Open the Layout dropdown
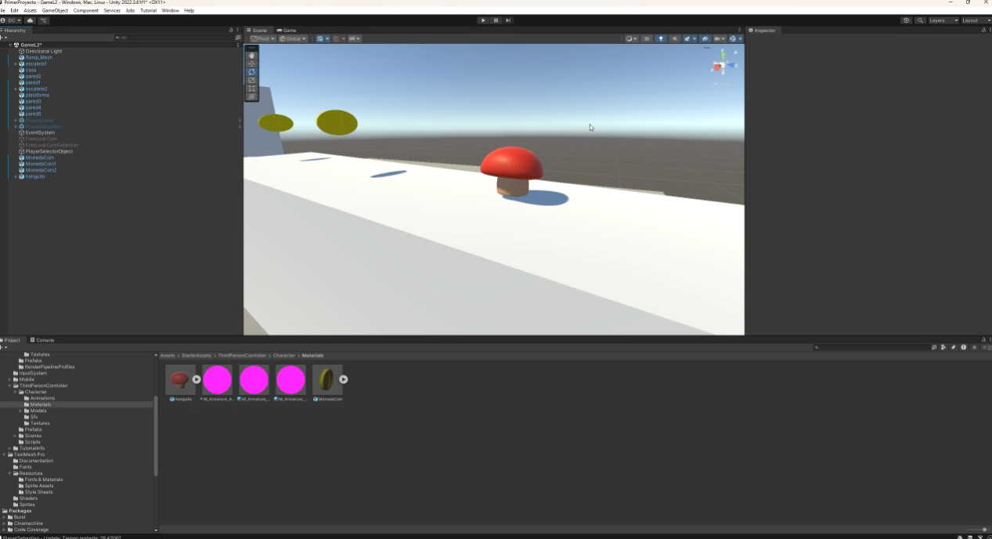 coord(976,20)
